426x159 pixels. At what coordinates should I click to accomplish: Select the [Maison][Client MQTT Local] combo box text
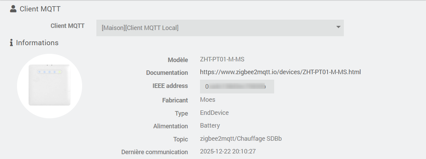click(140, 28)
